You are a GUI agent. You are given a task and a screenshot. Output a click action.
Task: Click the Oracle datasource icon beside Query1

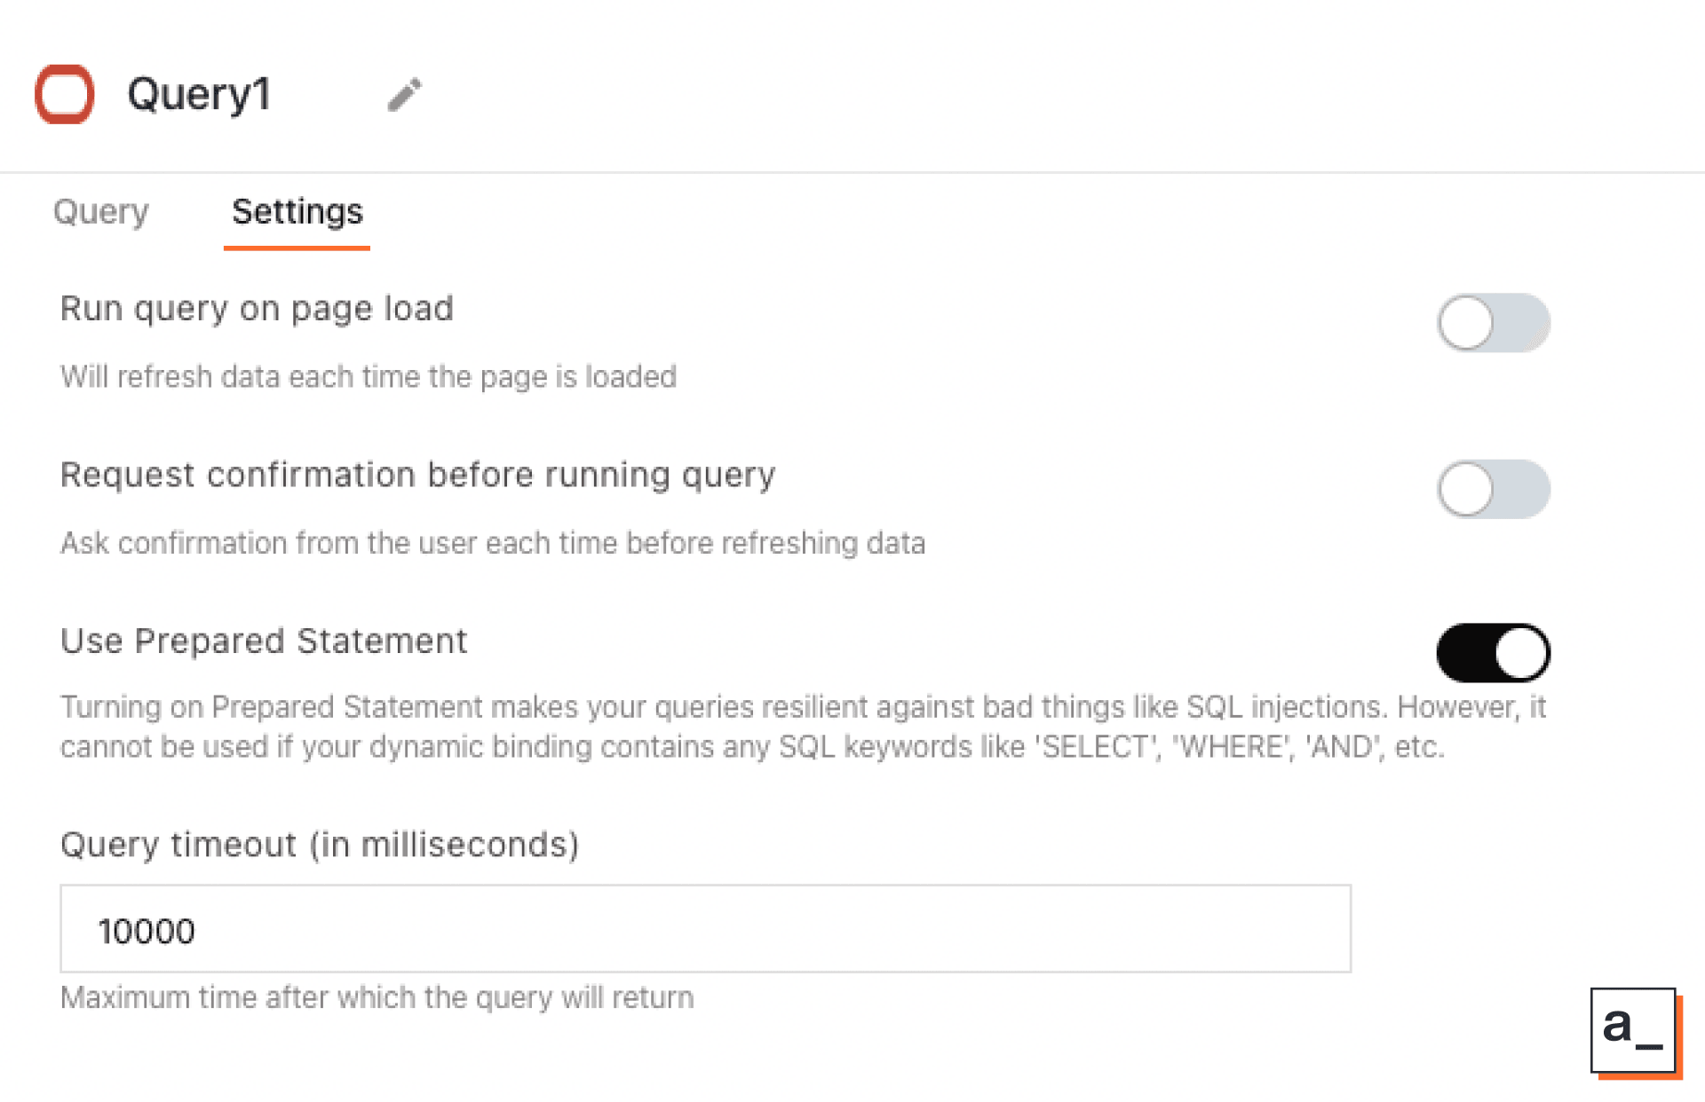click(63, 94)
